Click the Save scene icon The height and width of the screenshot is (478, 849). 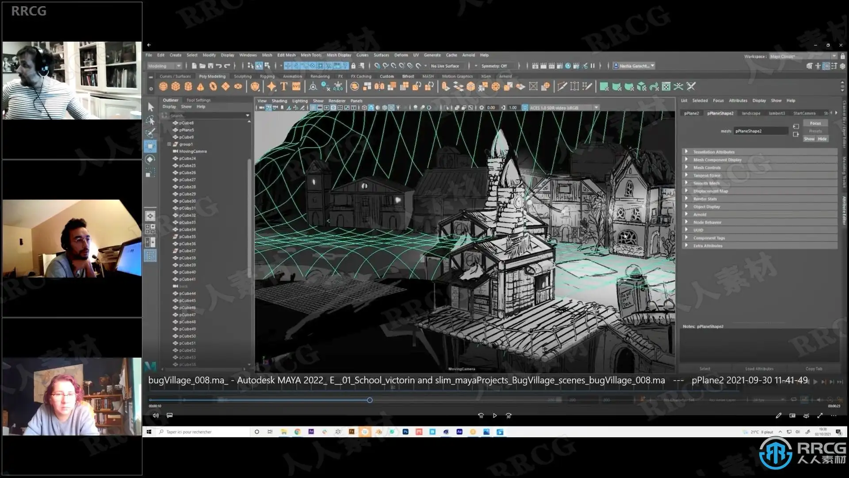(210, 66)
